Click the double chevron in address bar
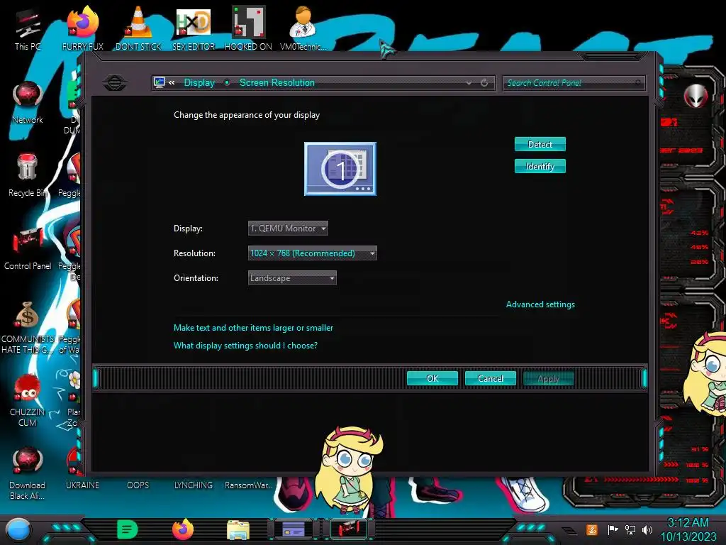 172,82
